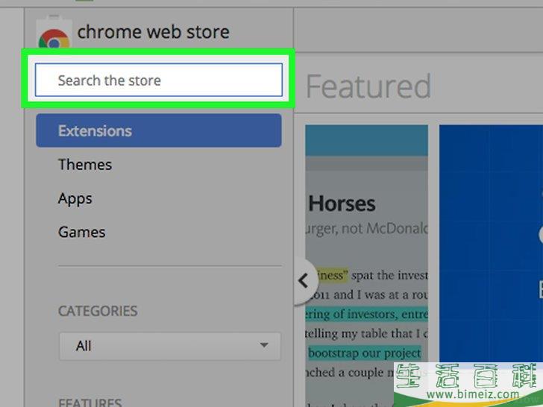Select the Extensions menu item
543x407 pixels.
click(159, 130)
